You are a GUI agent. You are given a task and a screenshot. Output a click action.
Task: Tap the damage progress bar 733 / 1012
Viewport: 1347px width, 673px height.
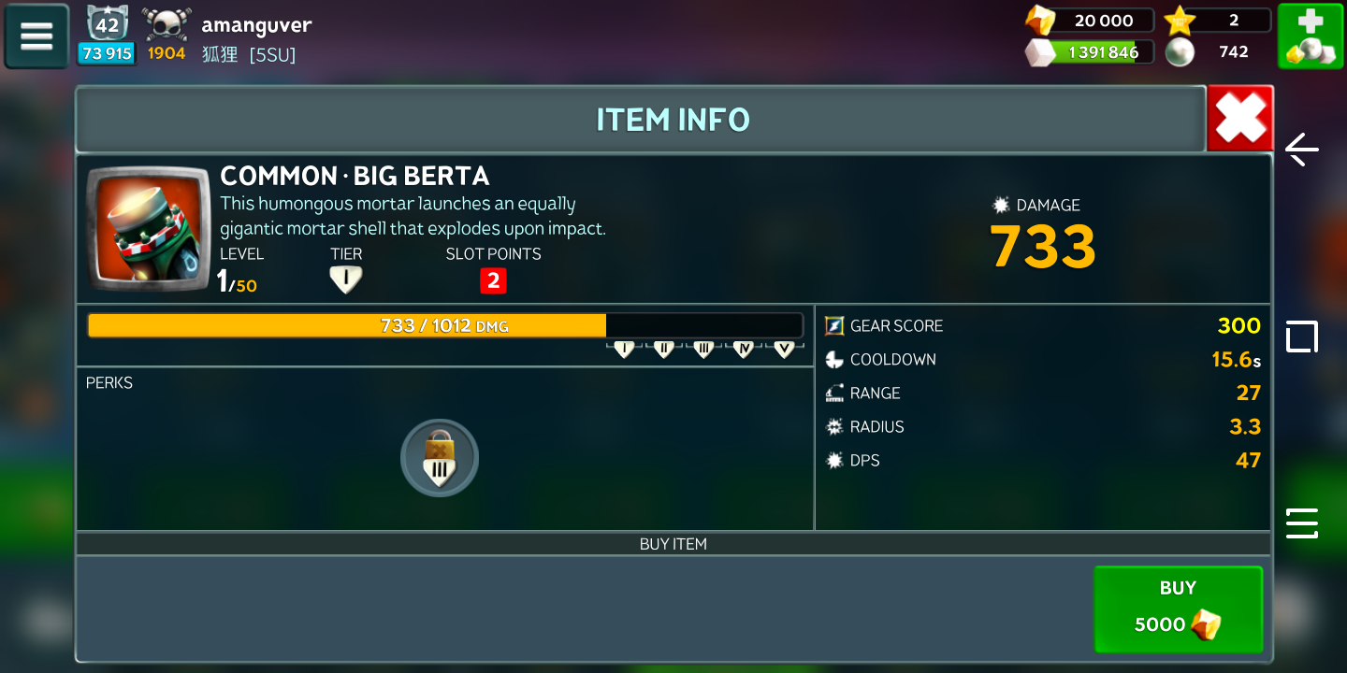445,325
